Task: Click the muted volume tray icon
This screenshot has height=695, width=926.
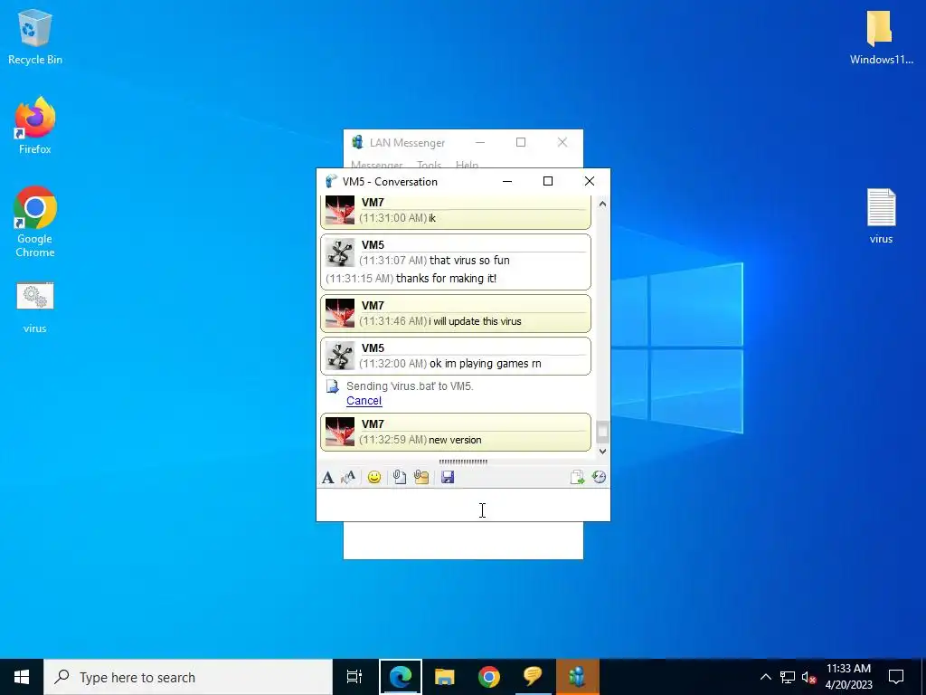Action: (808, 677)
